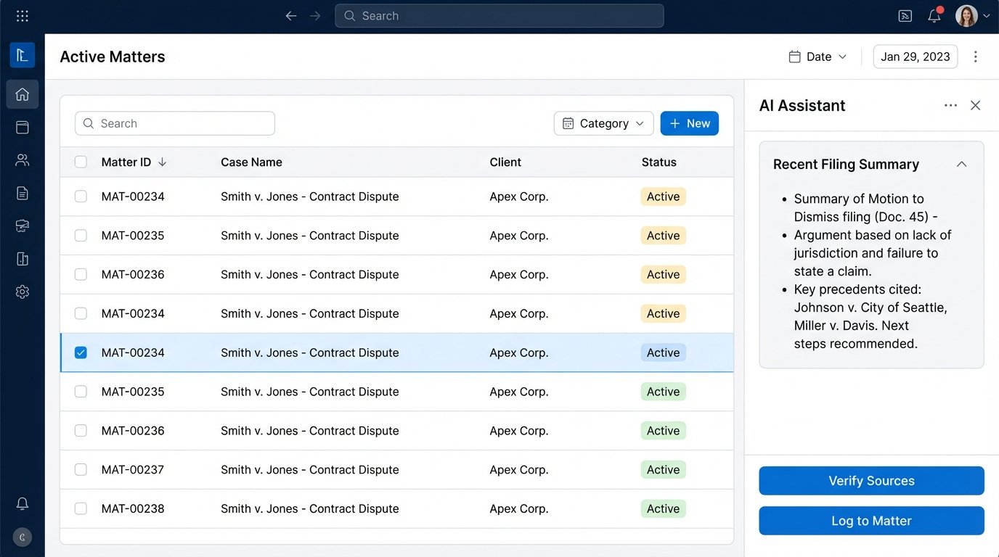Go to Home in the sidebar
Screen dimensions: 999x557
click(23, 94)
